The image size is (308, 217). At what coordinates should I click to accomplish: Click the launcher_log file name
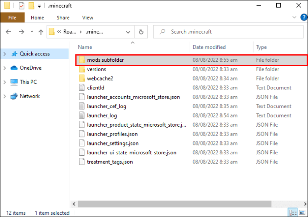(x=102, y=115)
